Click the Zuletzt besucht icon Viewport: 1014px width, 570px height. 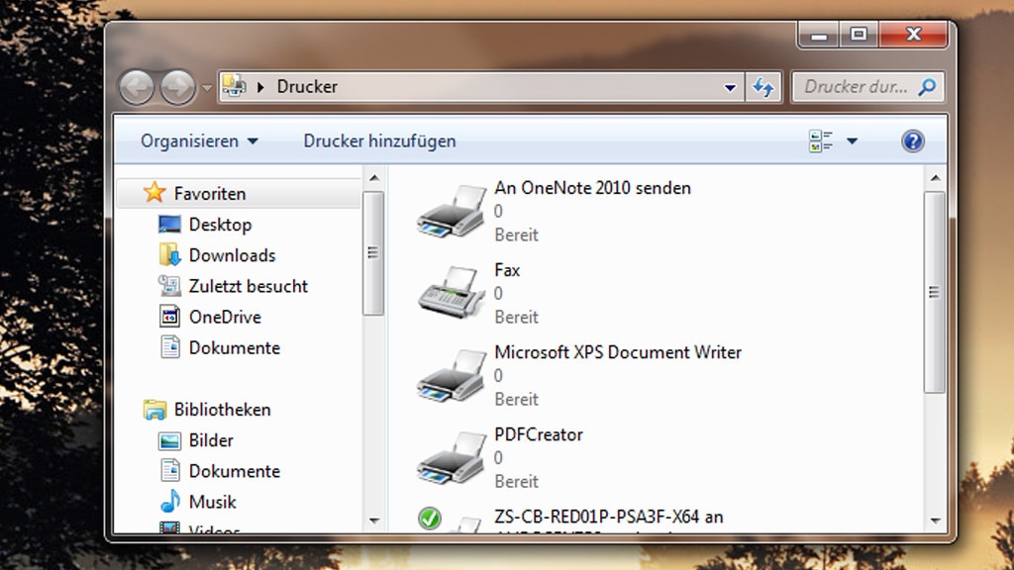(169, 286)
